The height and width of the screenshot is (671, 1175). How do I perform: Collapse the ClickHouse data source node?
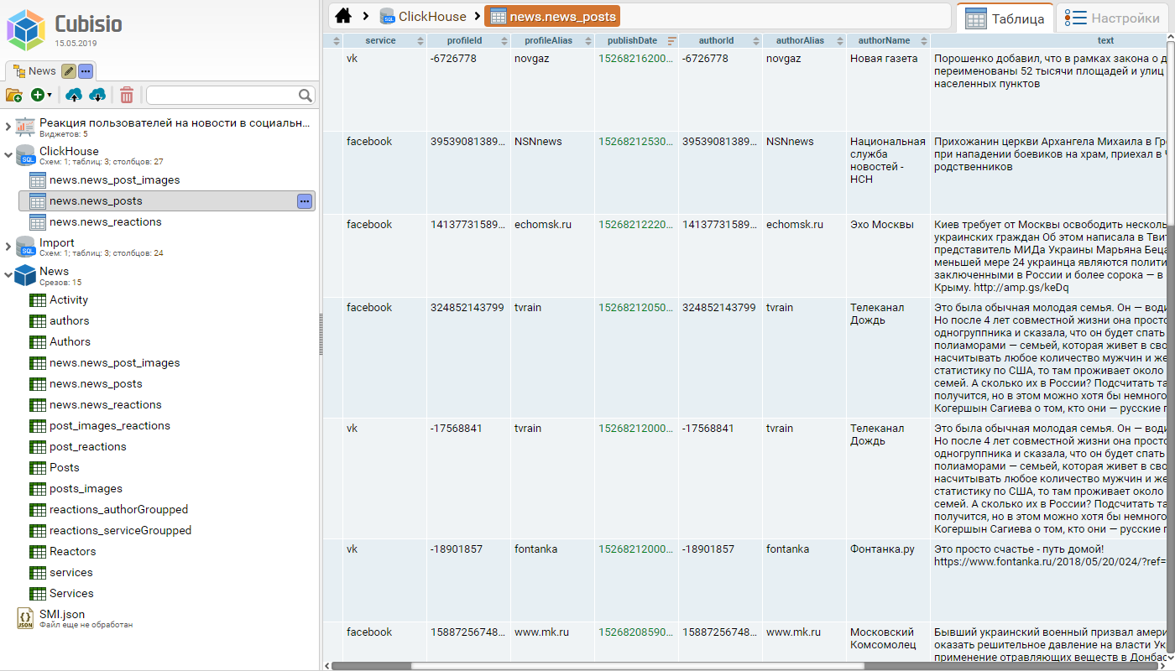[x=8, y=155]
